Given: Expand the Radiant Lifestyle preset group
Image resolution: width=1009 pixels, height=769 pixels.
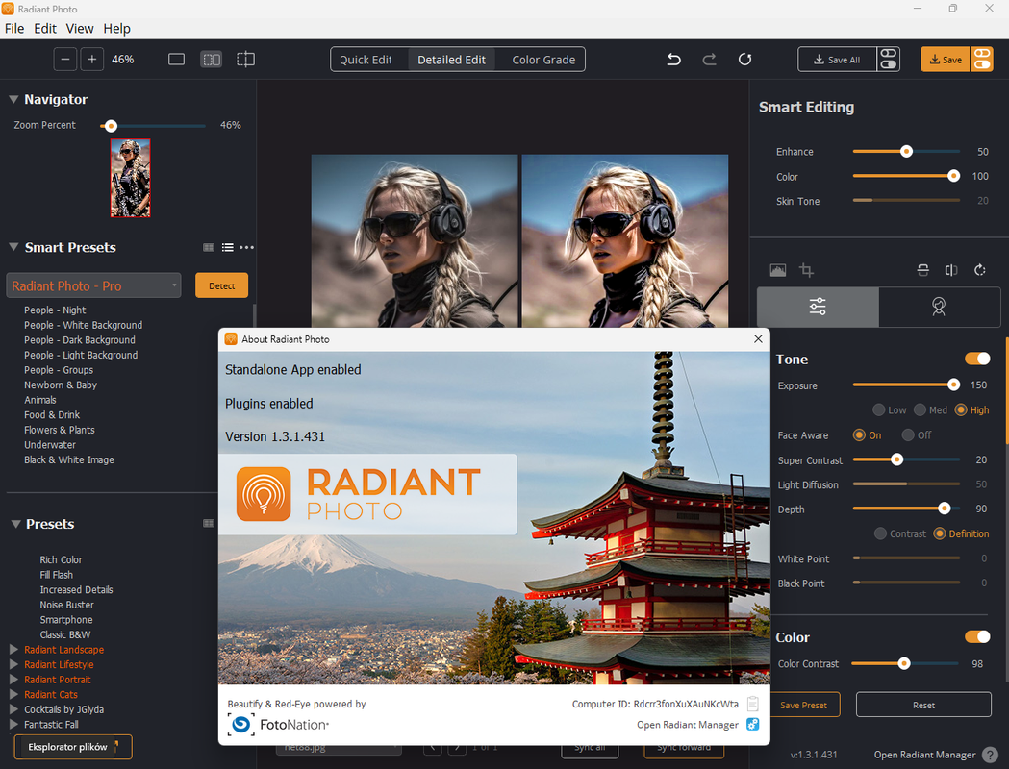Looking at the screenshot, I should (13, 664).
